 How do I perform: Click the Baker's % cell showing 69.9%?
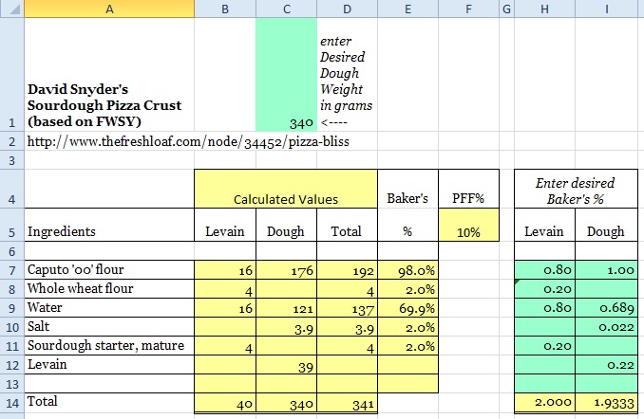tap(408, 308)
